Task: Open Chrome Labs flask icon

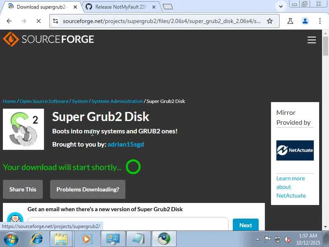Action: coord(290,21)
